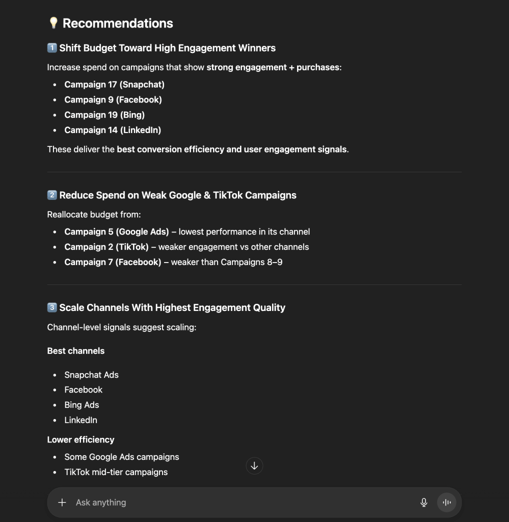Click the numbered badge before Shift Budget heading
The image size is (509, 522).
pos(51,48)
